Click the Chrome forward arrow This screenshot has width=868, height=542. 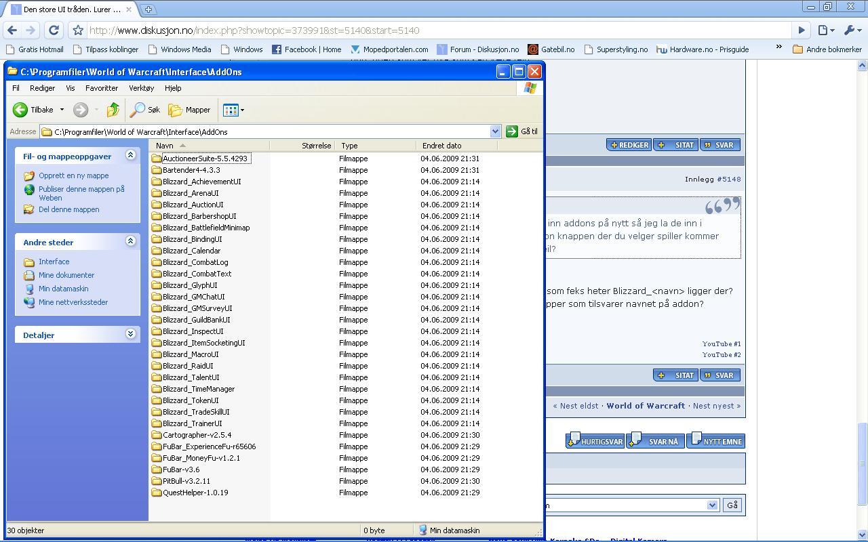pyautogui.click(x=30, y=30)
